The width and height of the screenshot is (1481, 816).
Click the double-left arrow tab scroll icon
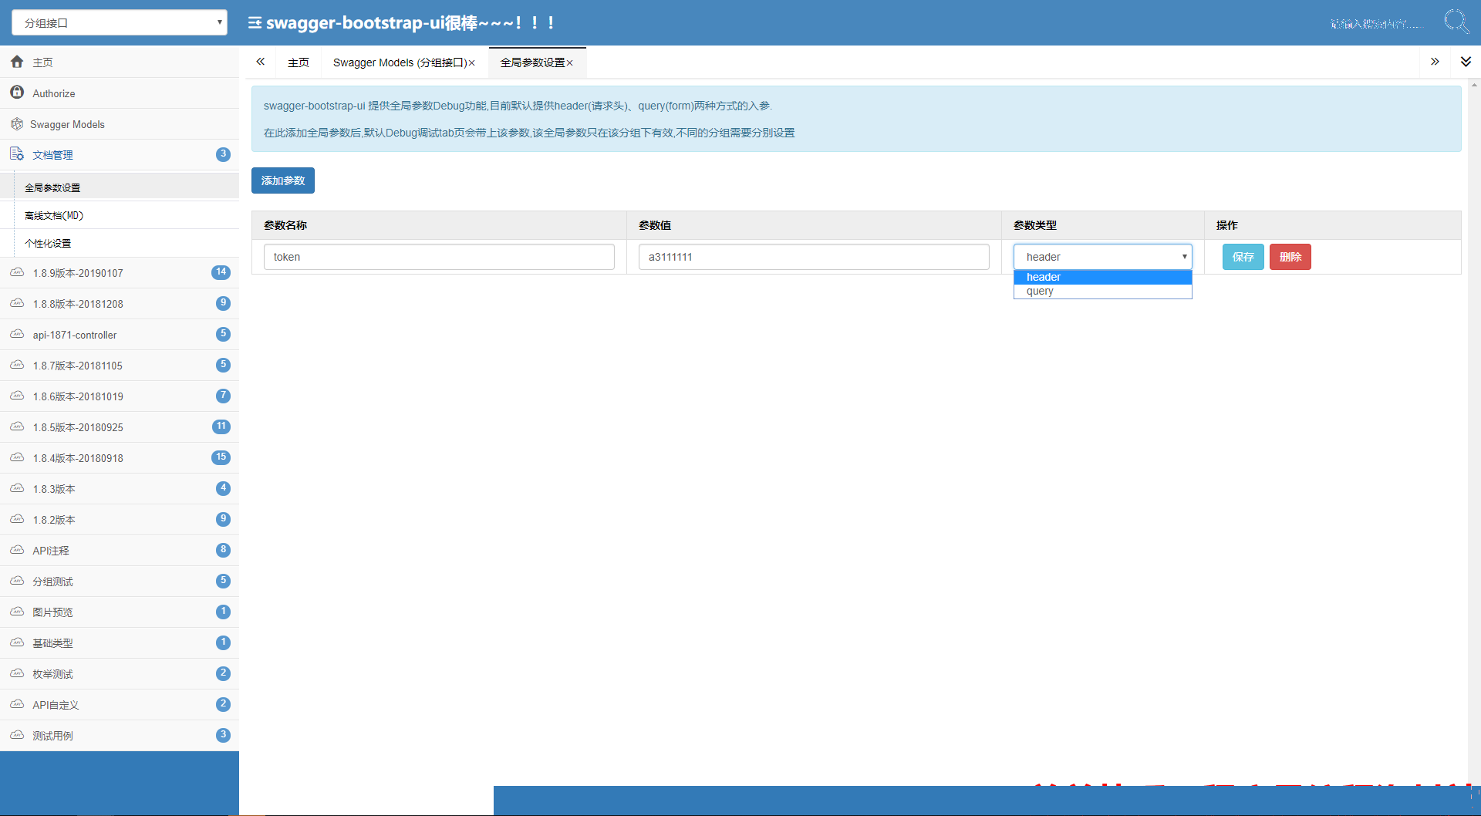(261, 62)
